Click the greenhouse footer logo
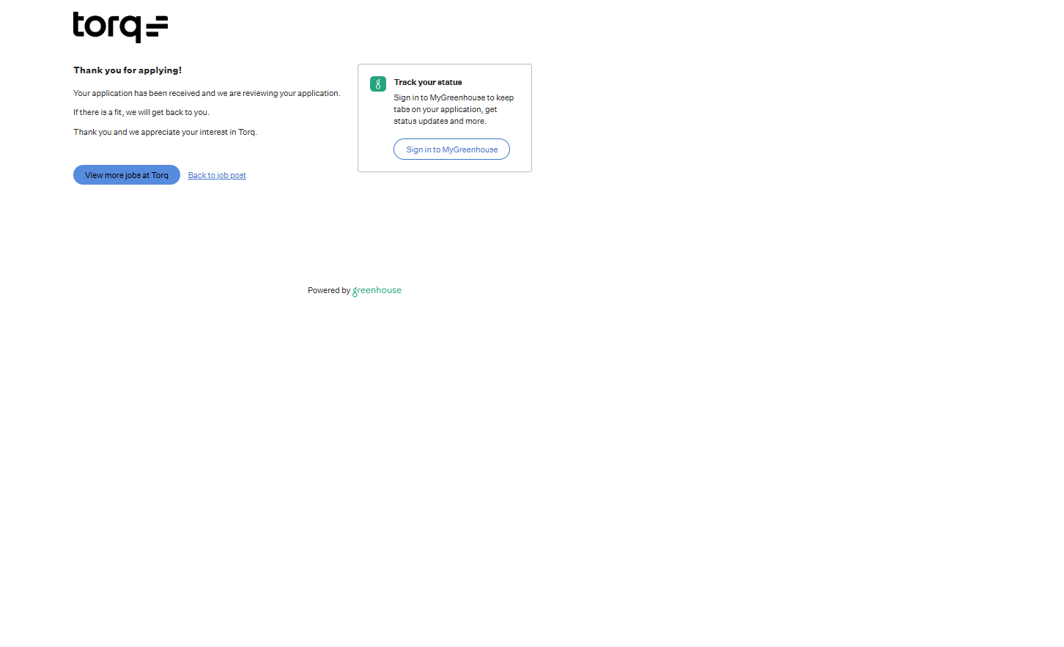The width and height of the screenshot is (1064, 647). coord(377,291)
